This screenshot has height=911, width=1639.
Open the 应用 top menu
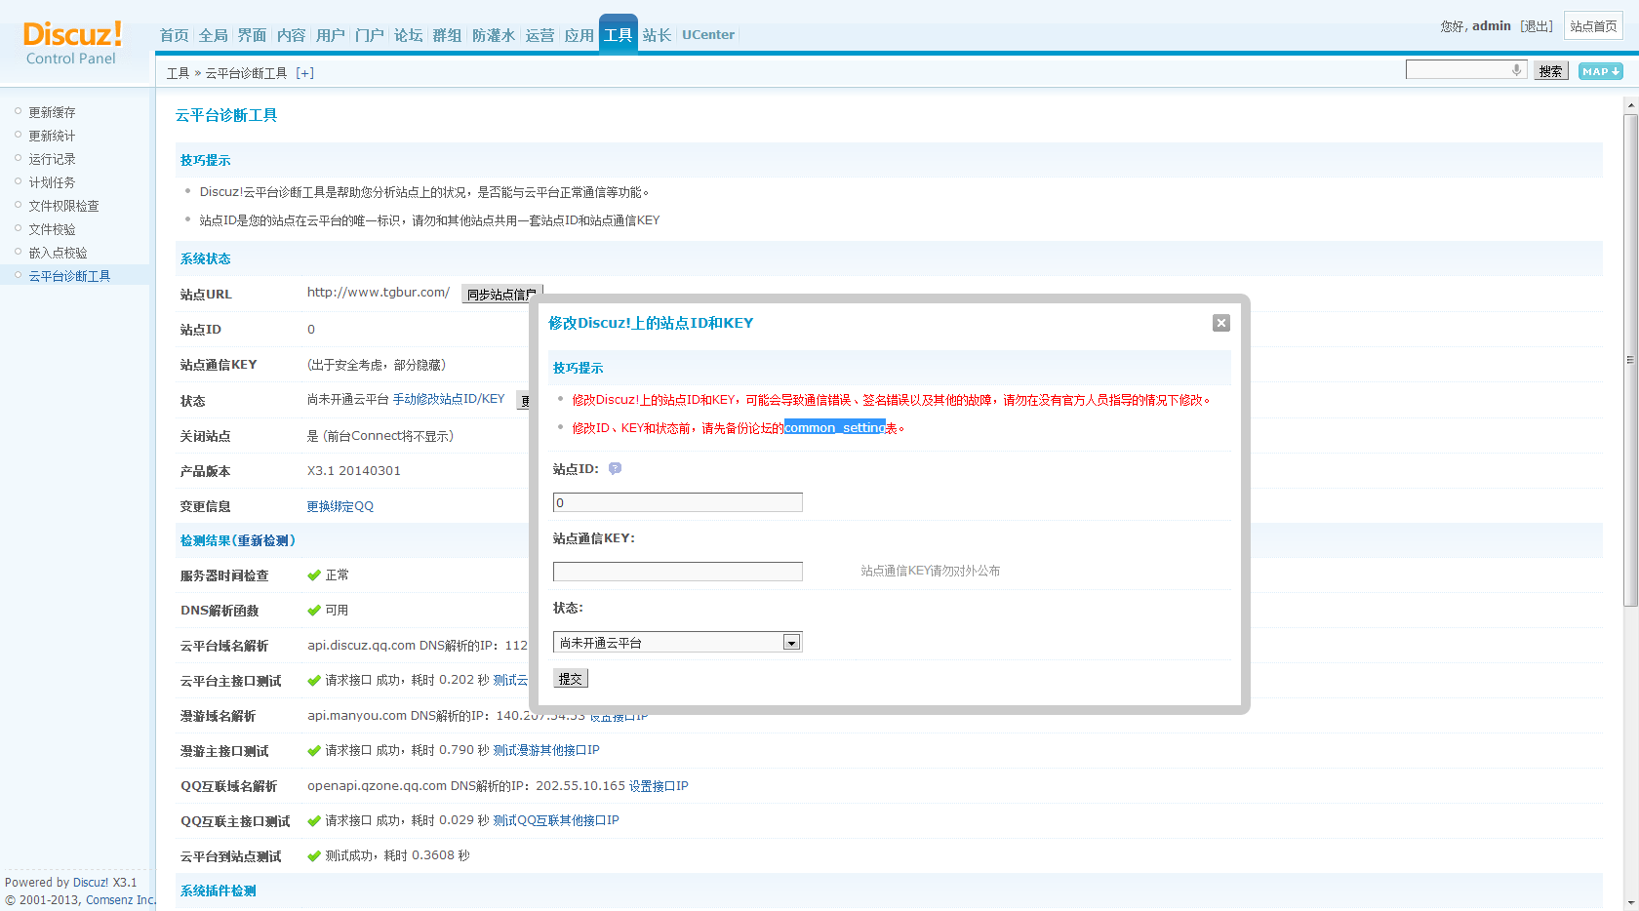click(x=579, y=35)
